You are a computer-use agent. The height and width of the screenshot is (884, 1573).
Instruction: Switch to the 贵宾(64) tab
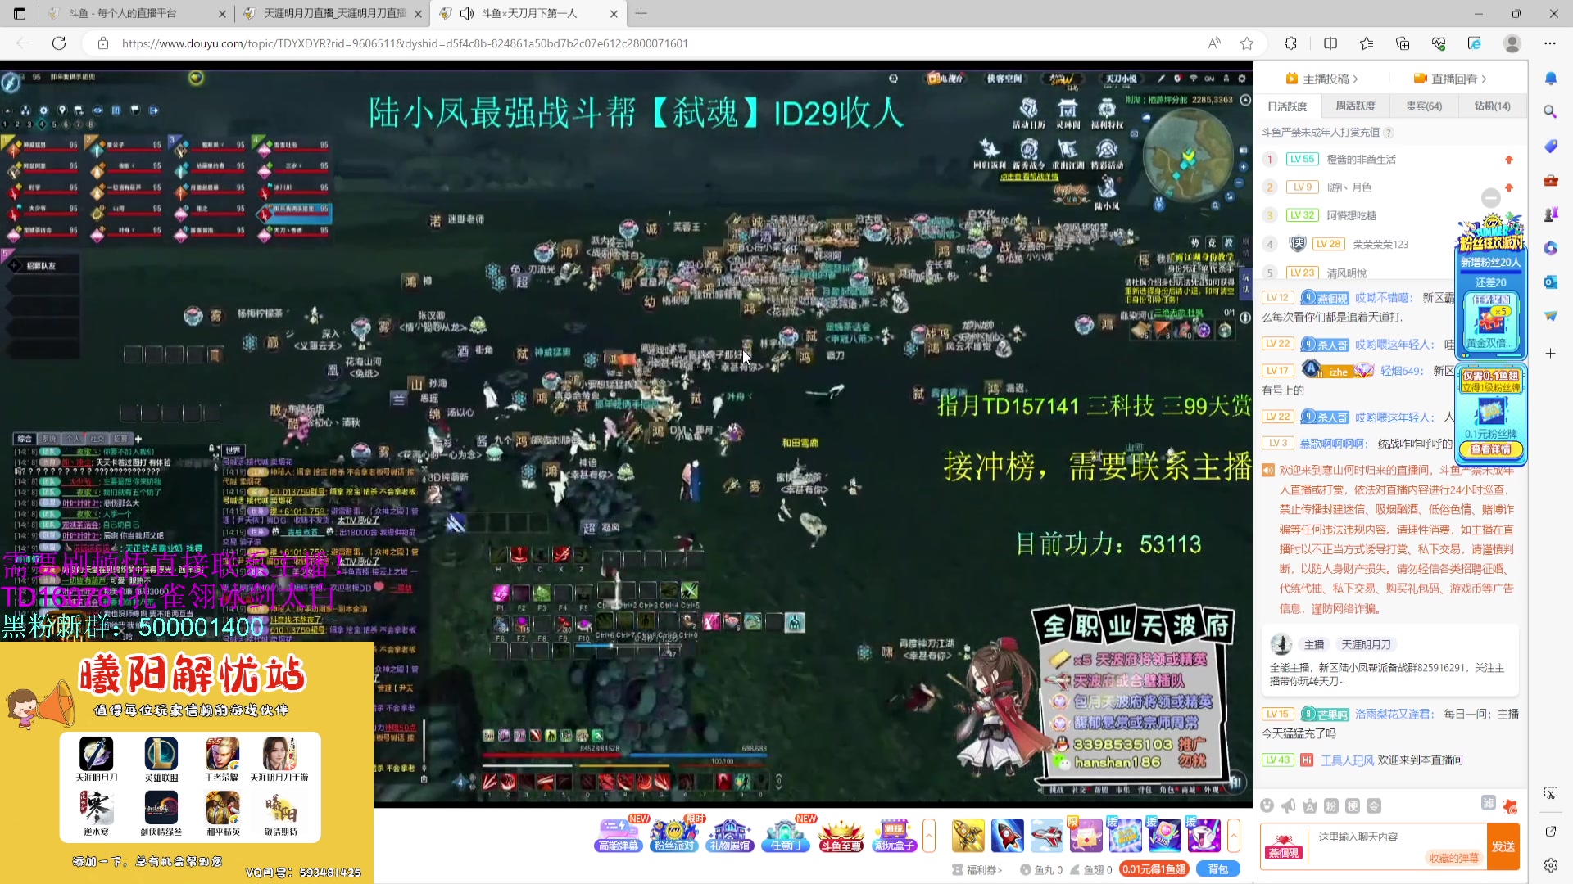[1424, 106]
